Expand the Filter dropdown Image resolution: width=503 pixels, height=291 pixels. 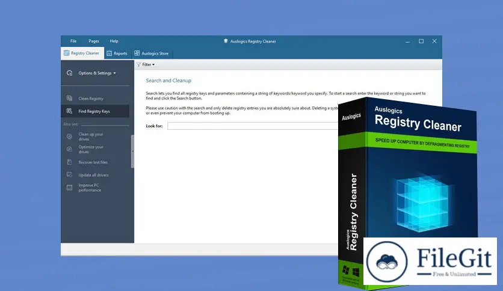[x=146, y=64]
